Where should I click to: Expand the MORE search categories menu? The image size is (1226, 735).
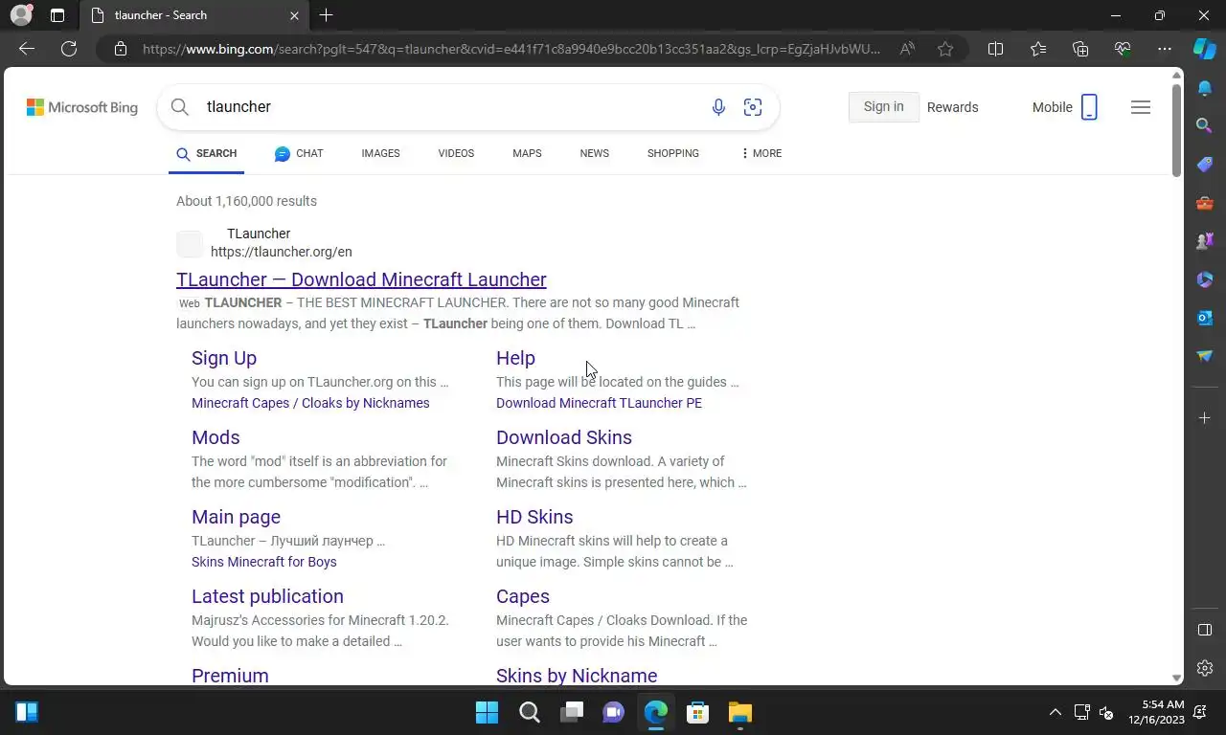point(761,153)
